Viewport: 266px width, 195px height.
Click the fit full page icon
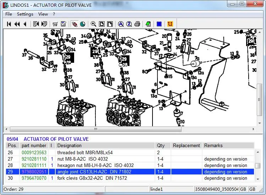coord(102,24)
